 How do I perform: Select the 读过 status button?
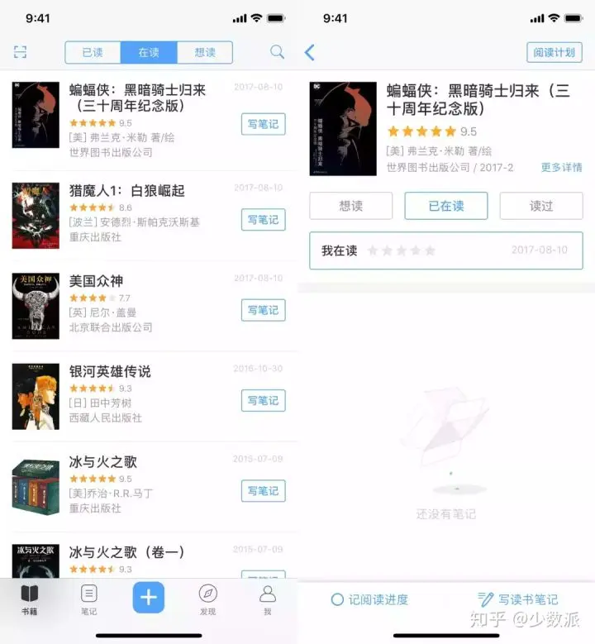[541, 206]
